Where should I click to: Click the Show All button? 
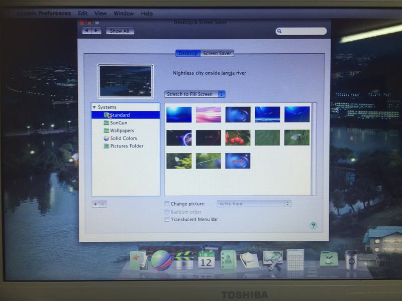point(120,31)
